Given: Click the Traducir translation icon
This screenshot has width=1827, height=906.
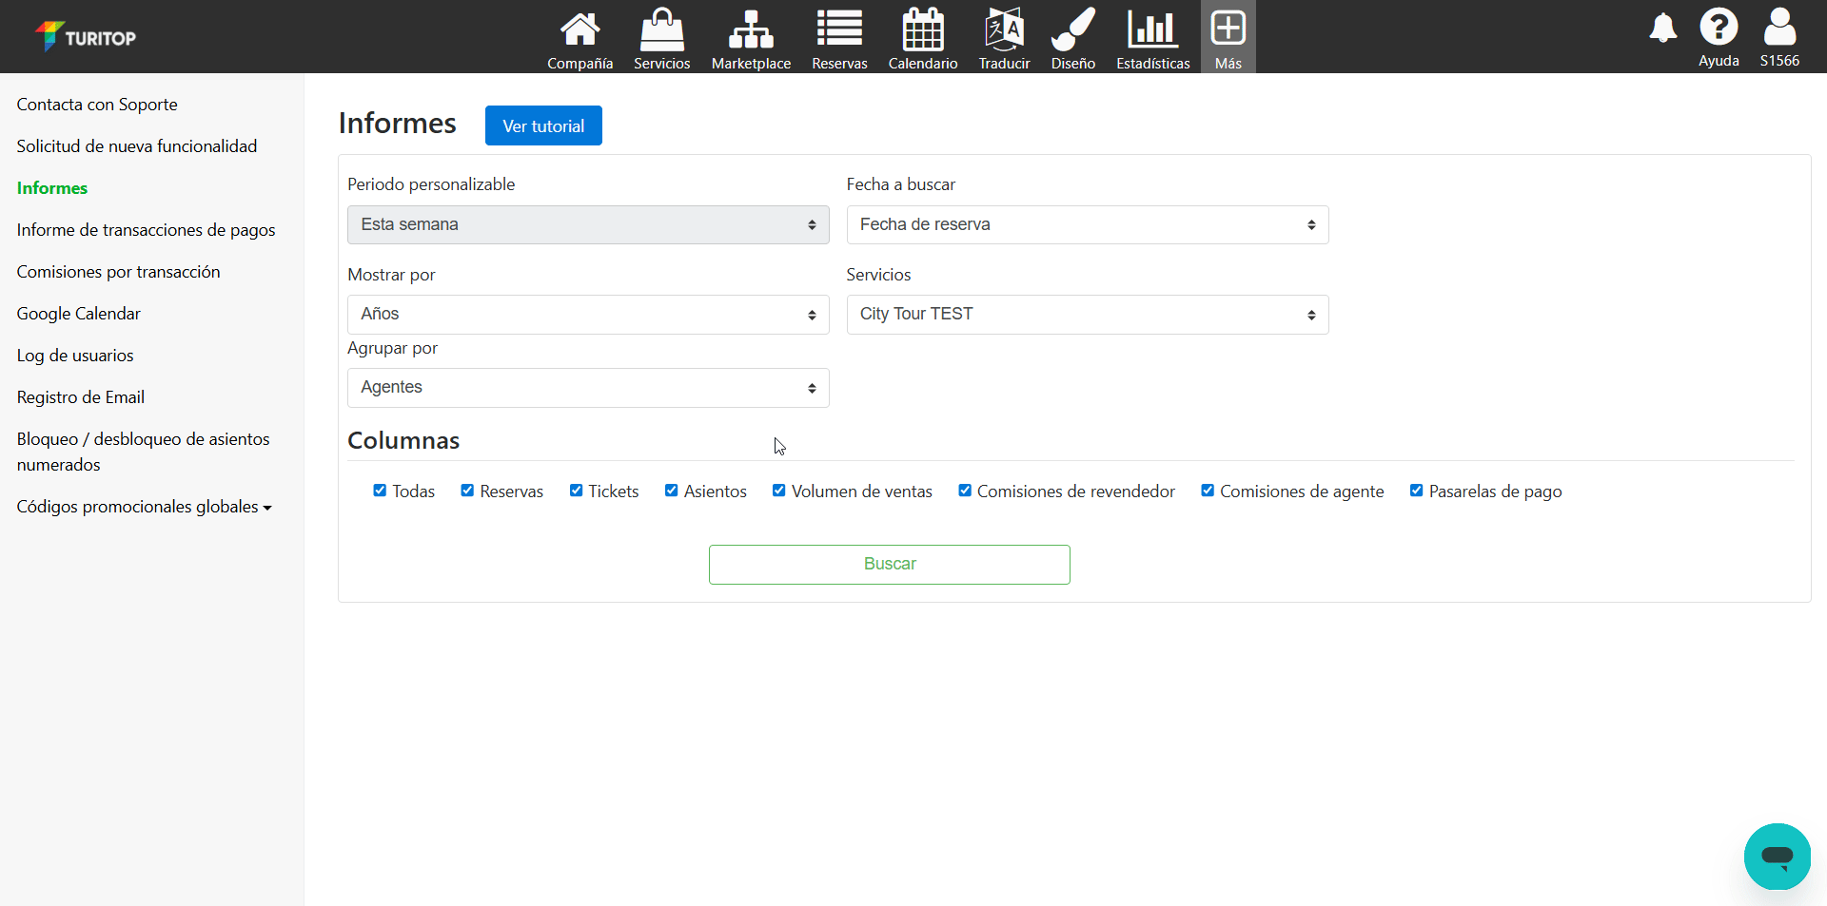Looking at the screenshot, I should [1004, 30].
